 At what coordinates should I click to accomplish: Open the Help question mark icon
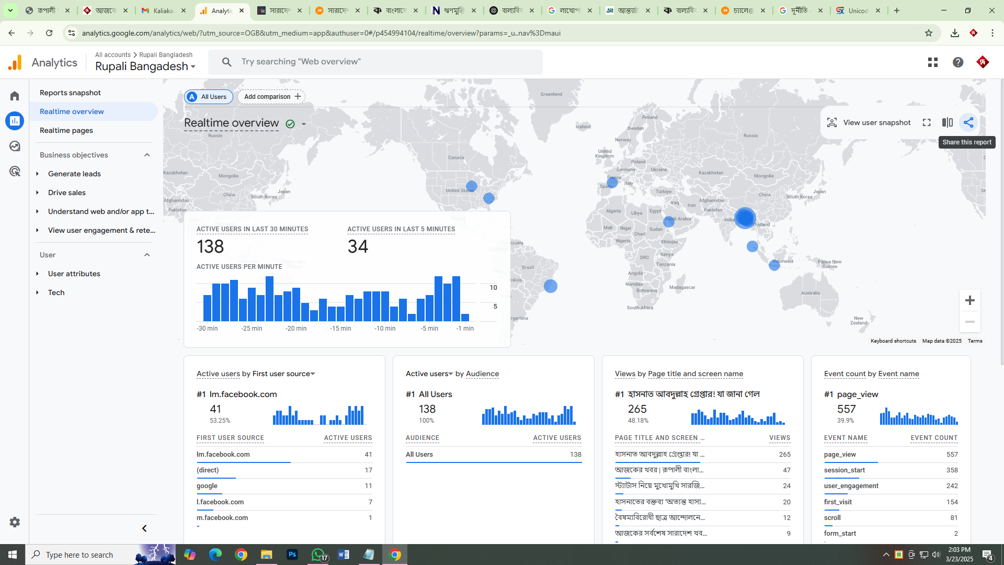coord(958,62)
